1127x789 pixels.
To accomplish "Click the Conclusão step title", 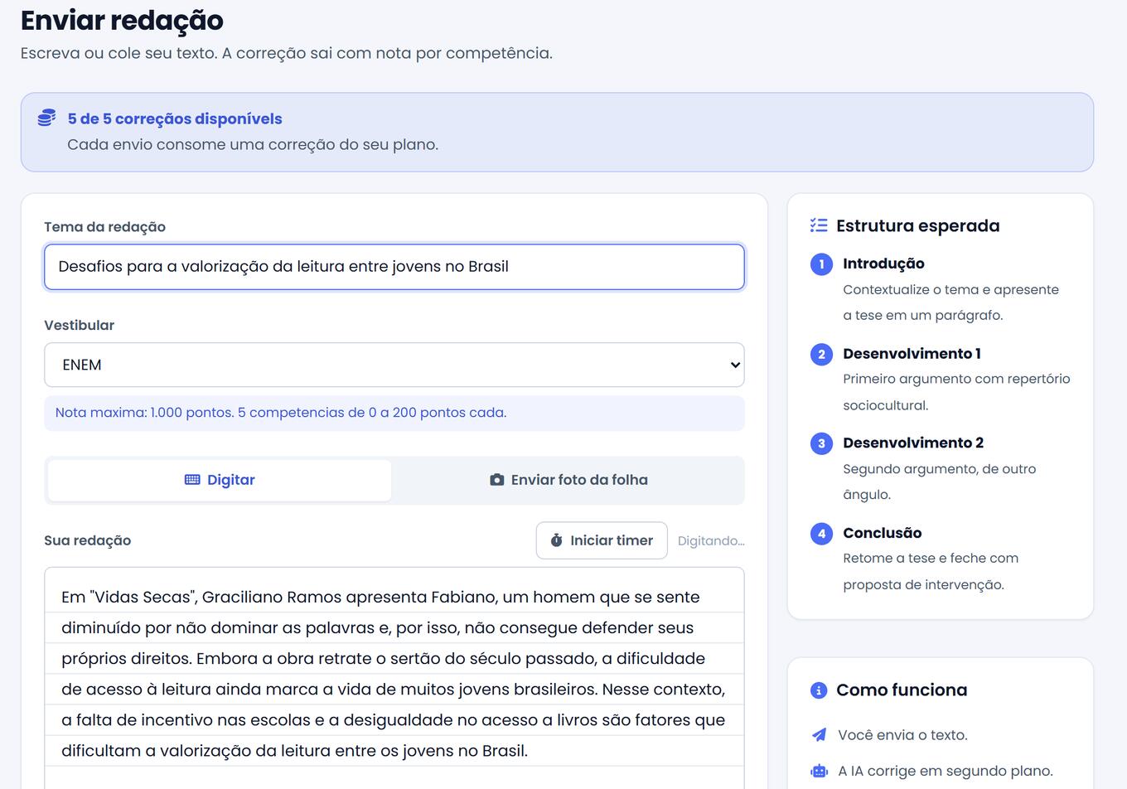I will pos(882,533).
